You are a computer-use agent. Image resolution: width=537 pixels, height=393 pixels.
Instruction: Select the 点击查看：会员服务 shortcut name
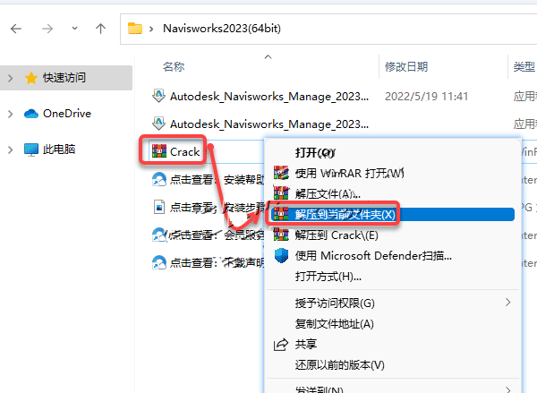coord(217,235)
